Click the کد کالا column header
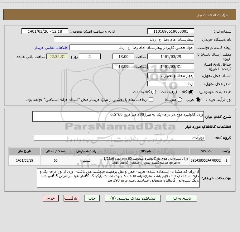 click(x=206, y=151)
